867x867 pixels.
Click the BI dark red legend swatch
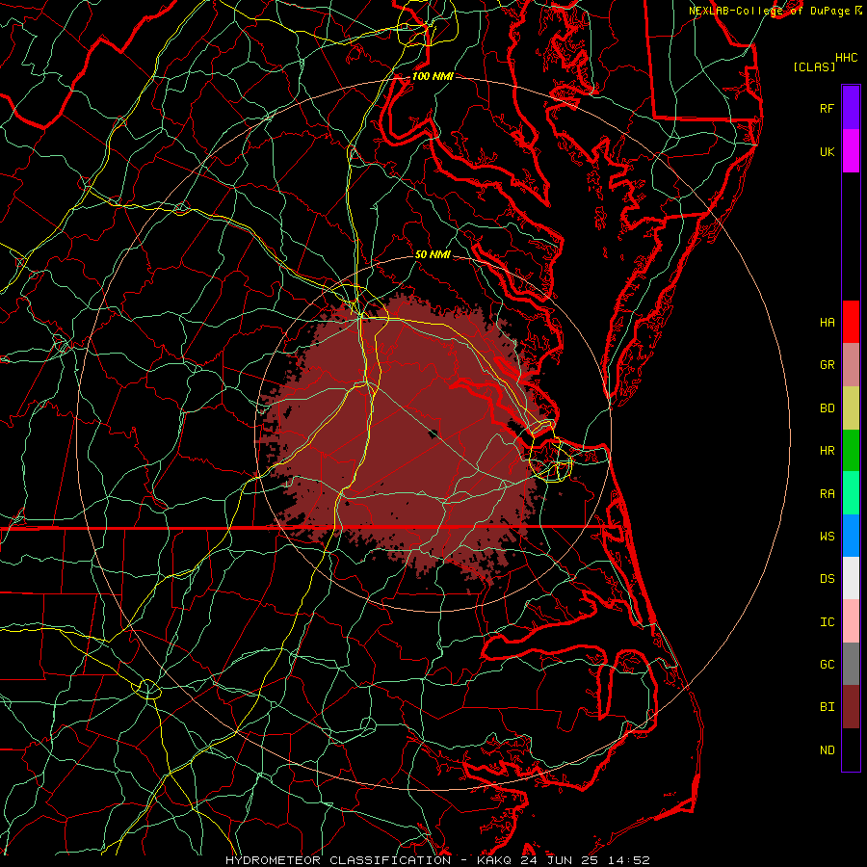point(851,707)
